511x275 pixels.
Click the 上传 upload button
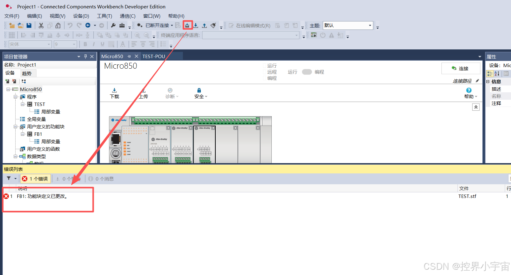(143, 93)
